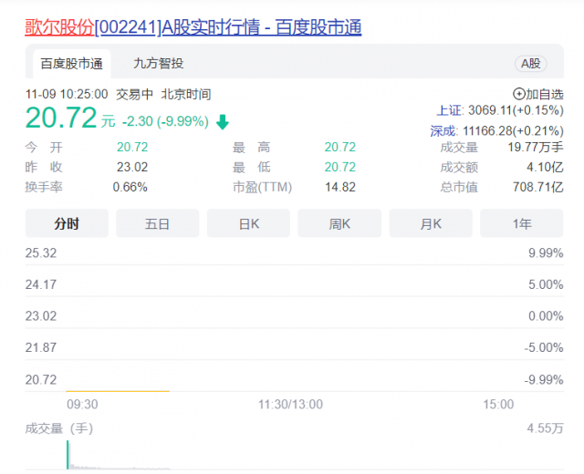Screen dimensions: 584x474
Task: Switch to the 百度股市通 tab
Action: (x=71, y=64)
